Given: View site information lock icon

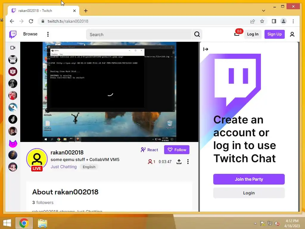Looking at the screenshot, I should pos(43,21).
